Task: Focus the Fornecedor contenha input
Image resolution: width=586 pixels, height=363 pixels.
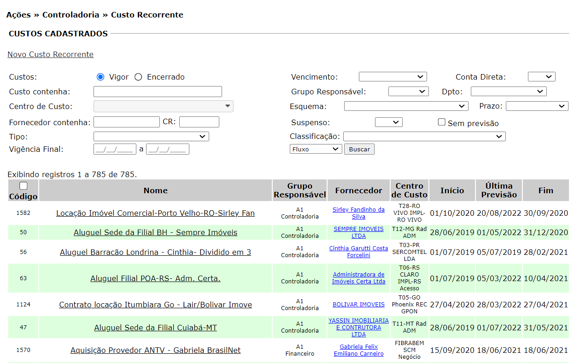Action: (x=126, y=122)
